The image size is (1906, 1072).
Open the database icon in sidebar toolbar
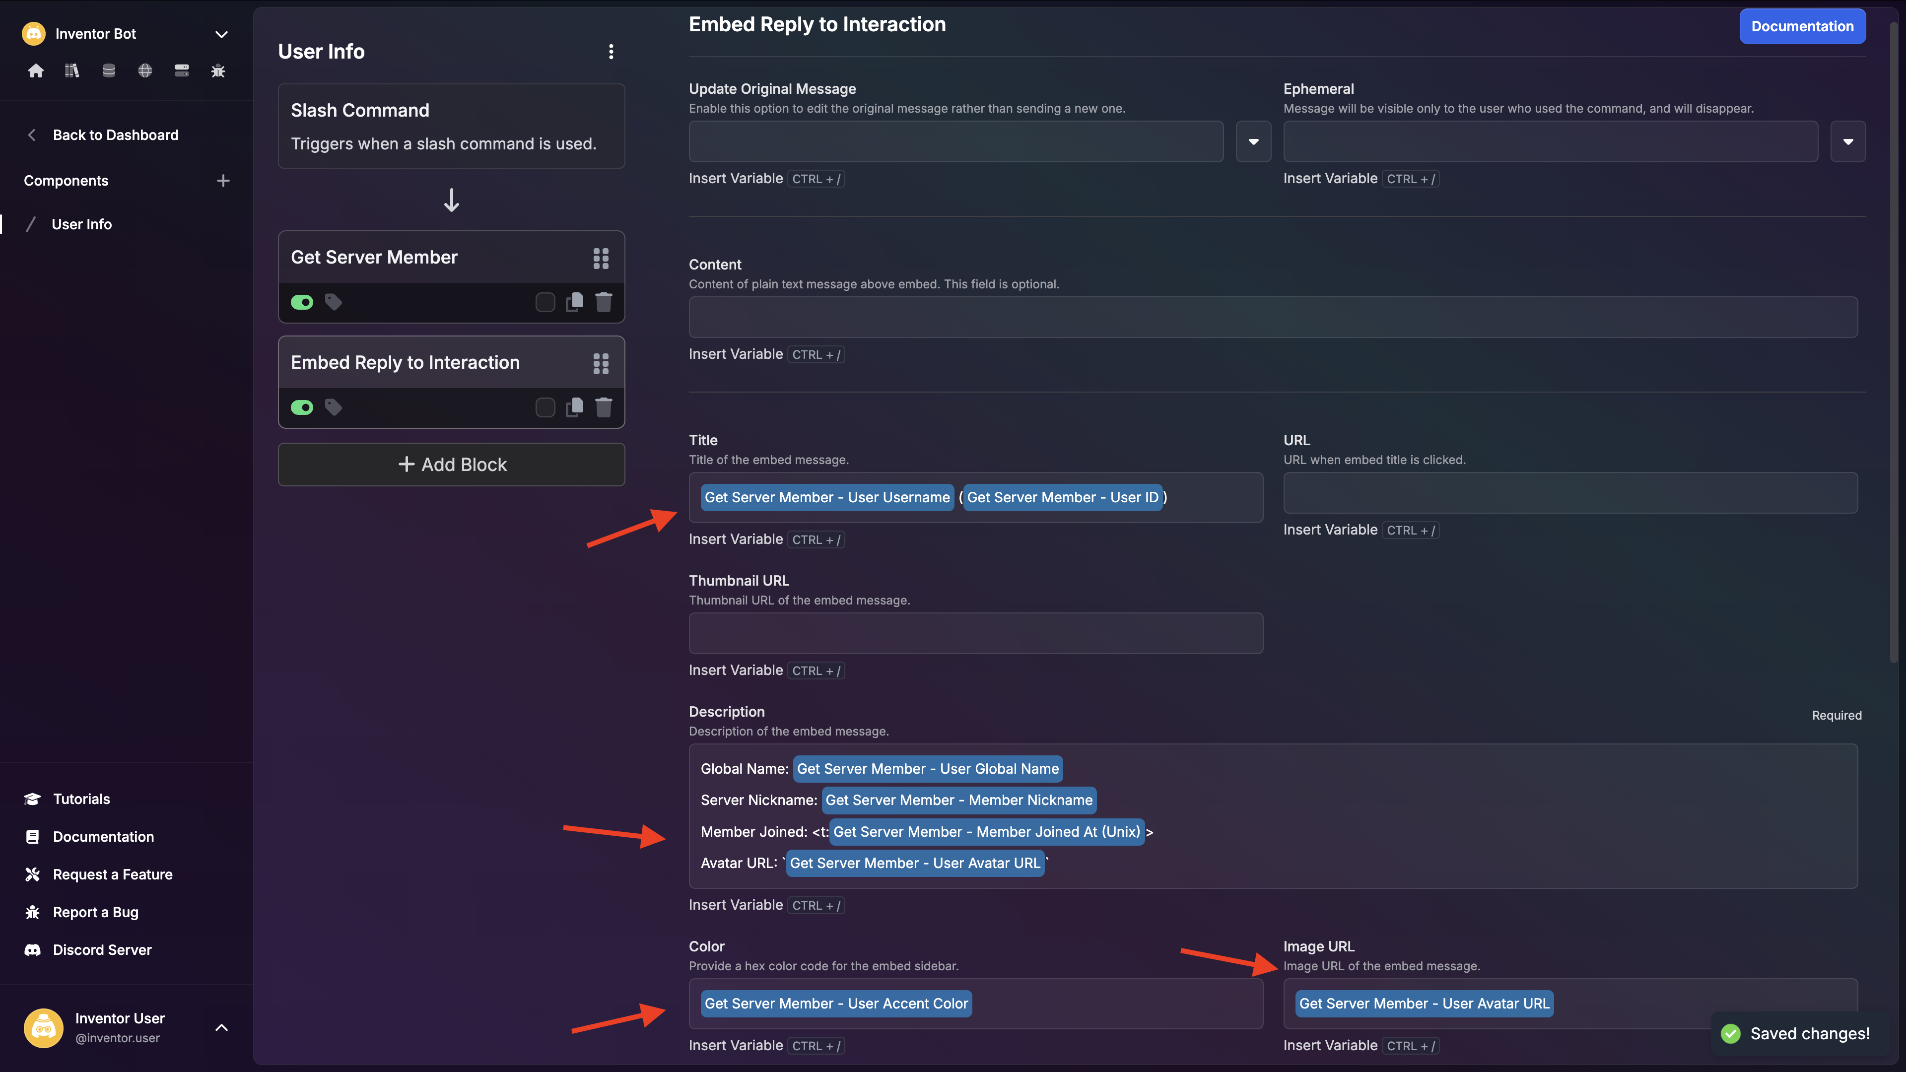[109, 71]
